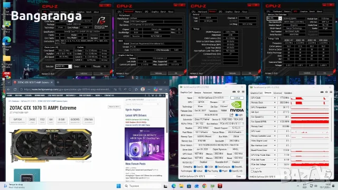Open Validation tab in GPU-Z Sensors window
The height and width of the screenshot is (190, 338).
[288, 93]
